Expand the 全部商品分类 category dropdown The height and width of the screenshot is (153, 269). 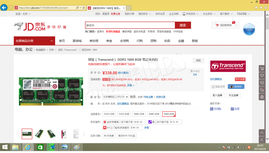pyautogui.click(x=33, y=41)
